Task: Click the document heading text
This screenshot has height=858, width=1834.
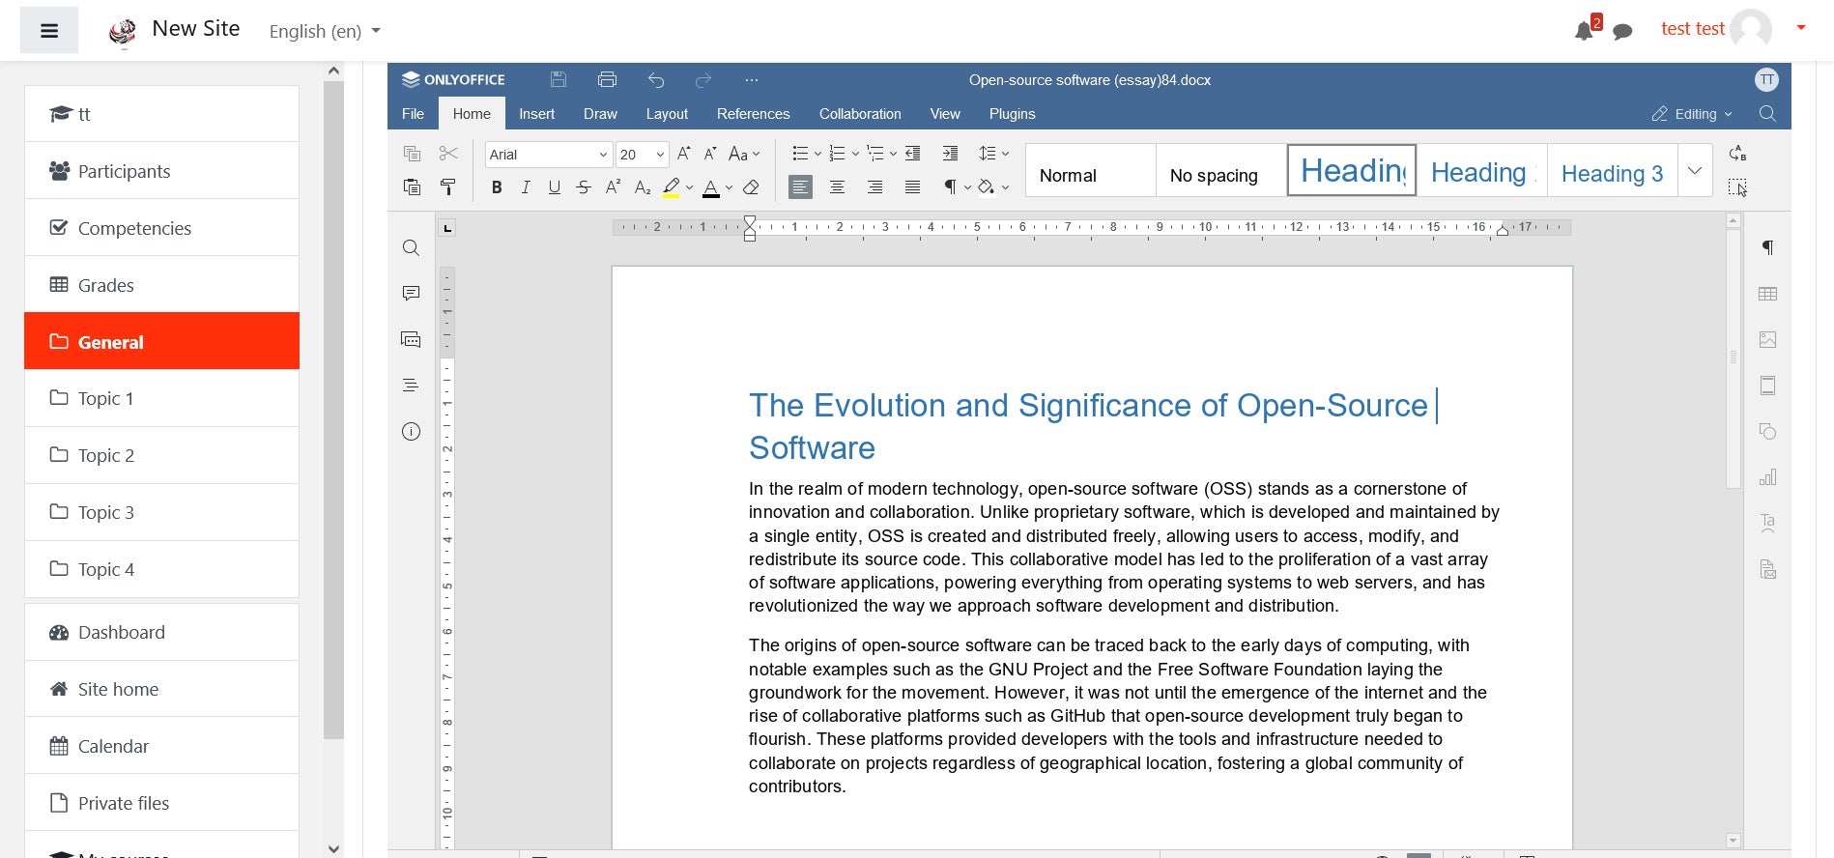Action: [x=1087, y=406]
